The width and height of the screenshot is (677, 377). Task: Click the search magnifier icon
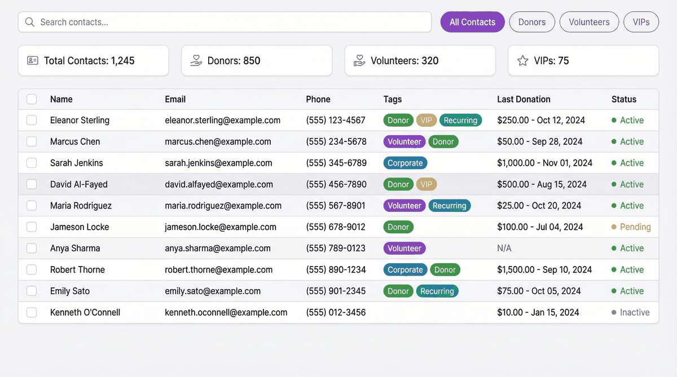[x=29, y=21]
